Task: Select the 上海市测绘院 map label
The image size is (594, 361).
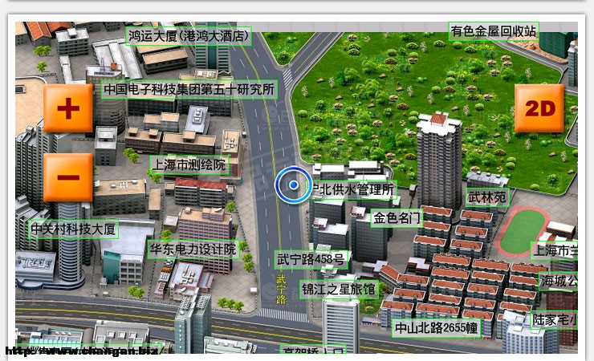Action: 189,165
